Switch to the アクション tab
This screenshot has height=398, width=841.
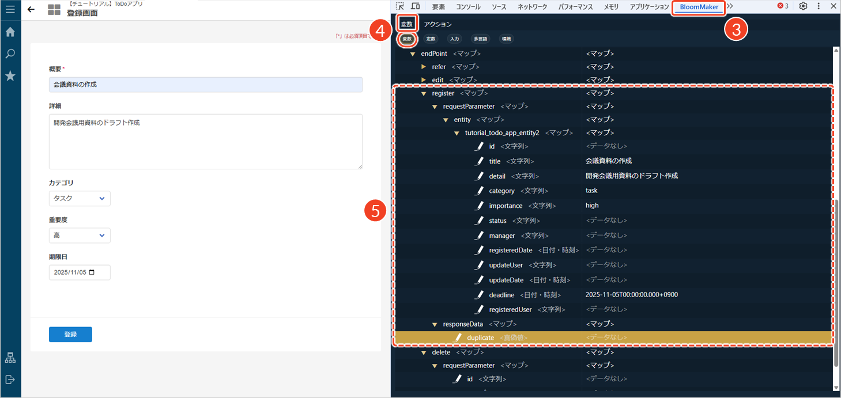point(438,24)
